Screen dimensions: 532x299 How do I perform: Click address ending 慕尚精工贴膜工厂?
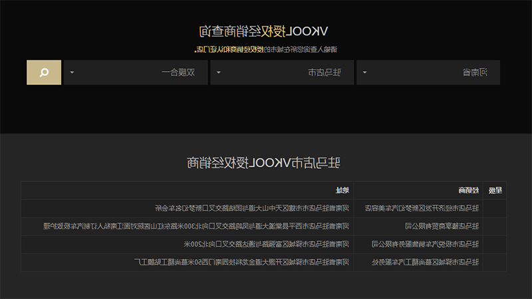(241, 262)
